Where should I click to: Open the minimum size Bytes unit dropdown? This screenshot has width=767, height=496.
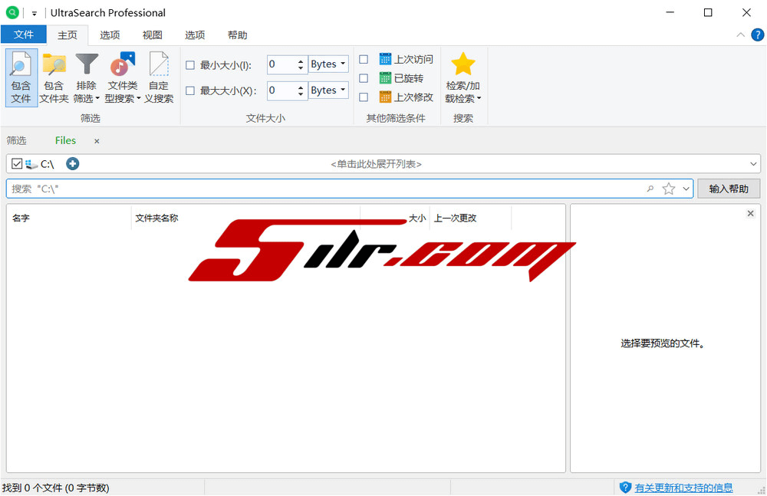pos(328,64)
